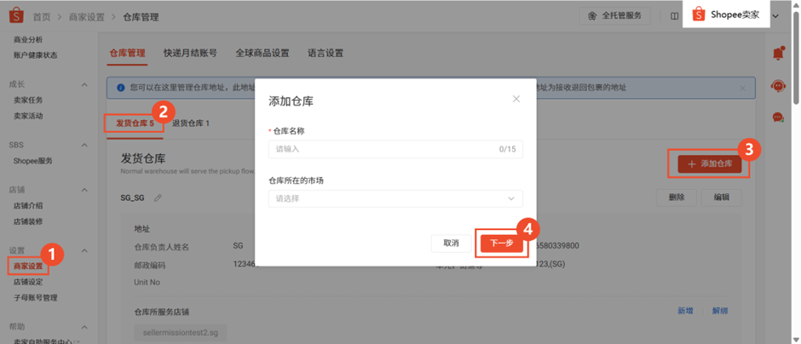The image size is (801, 344).
Task: Click the 仓库名称 input field
Action: (382, 149)
